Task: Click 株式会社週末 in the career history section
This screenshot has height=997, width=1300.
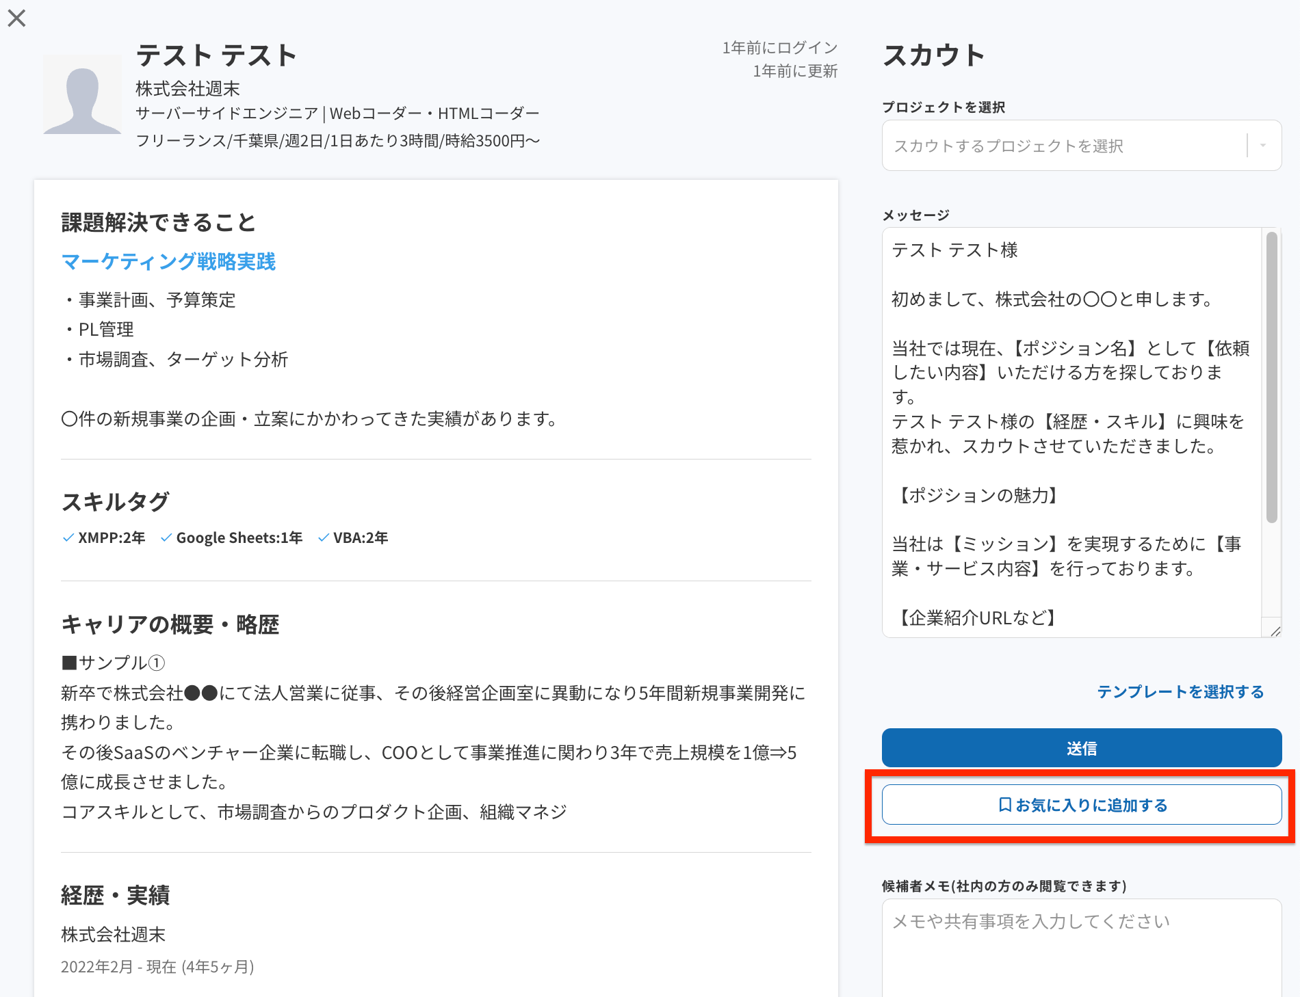Action: point(114,935)
